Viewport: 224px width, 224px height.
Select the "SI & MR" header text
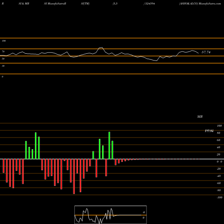click(24, 4)
